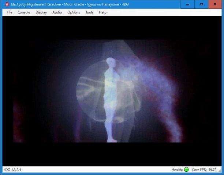Click the green Health indicator light

coord(186,170)
